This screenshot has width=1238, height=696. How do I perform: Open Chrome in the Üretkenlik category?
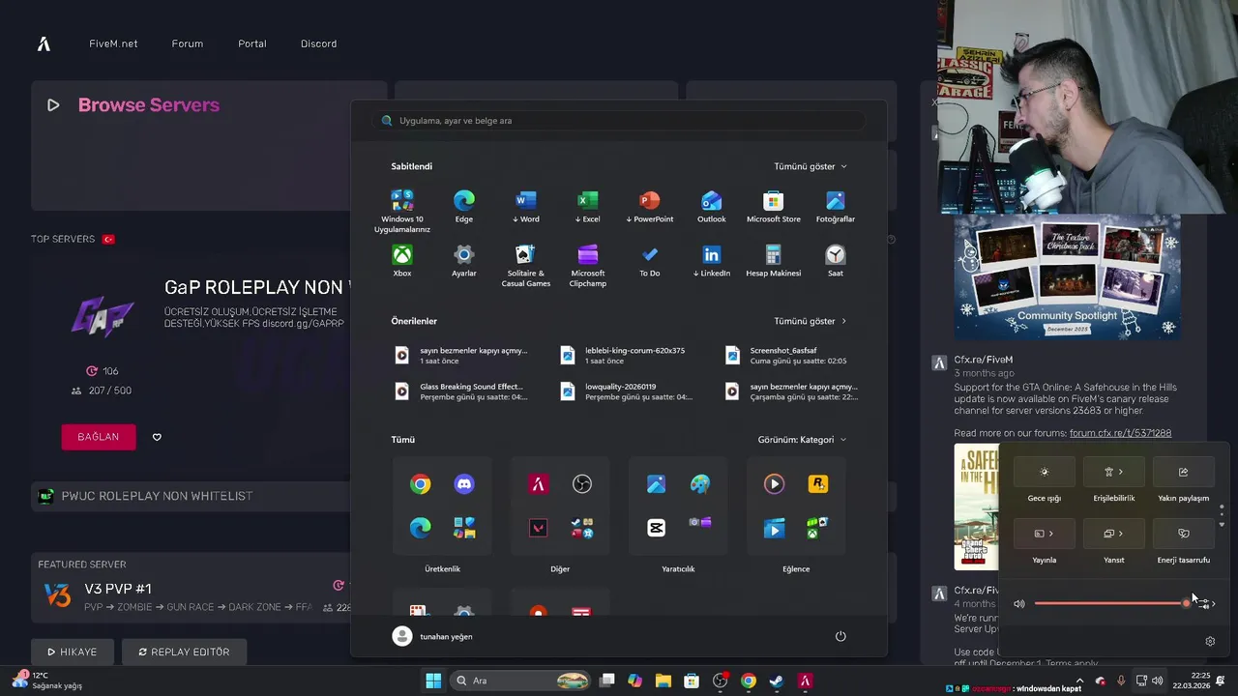click(420, 484)
